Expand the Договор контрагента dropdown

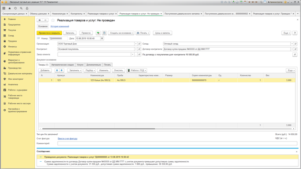(x=292, y=49)
